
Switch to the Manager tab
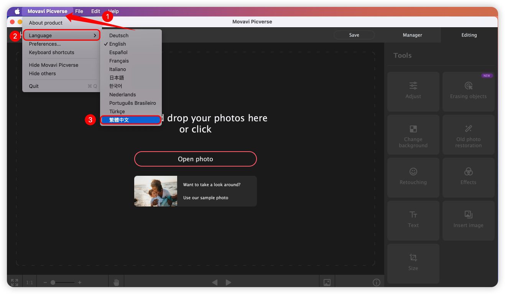[x=412, y=35]
